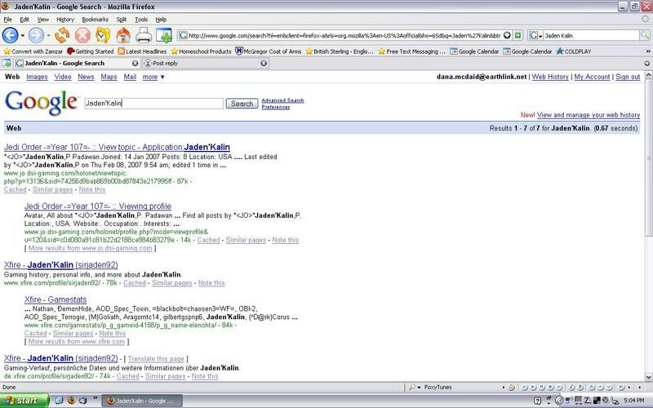Click the system tray clock 5:04 PM
The image size is (653, 408).
click(x=634, y=401)
